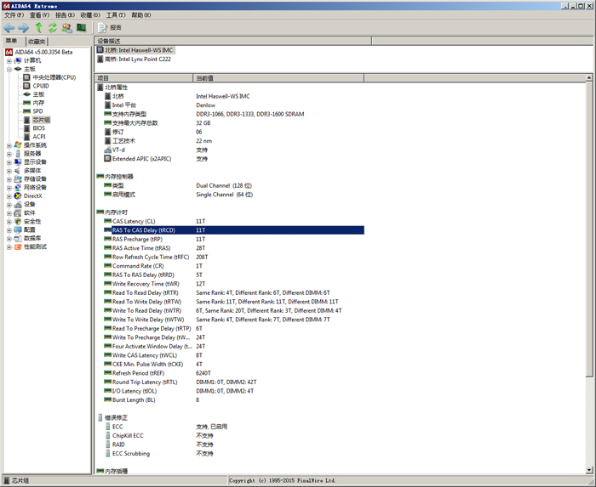Click the 配置 tree icon

(18, 229)
